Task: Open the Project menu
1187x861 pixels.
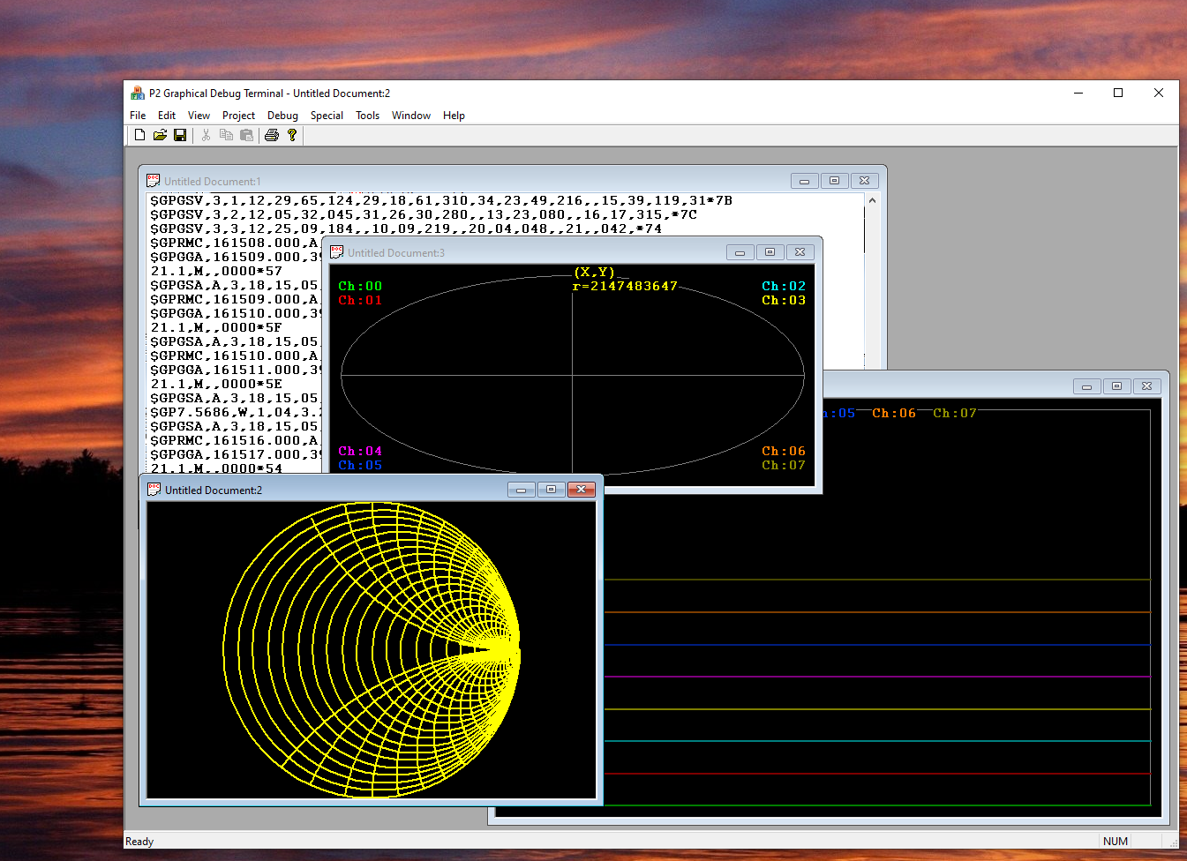Action: [x=238, y=116]
